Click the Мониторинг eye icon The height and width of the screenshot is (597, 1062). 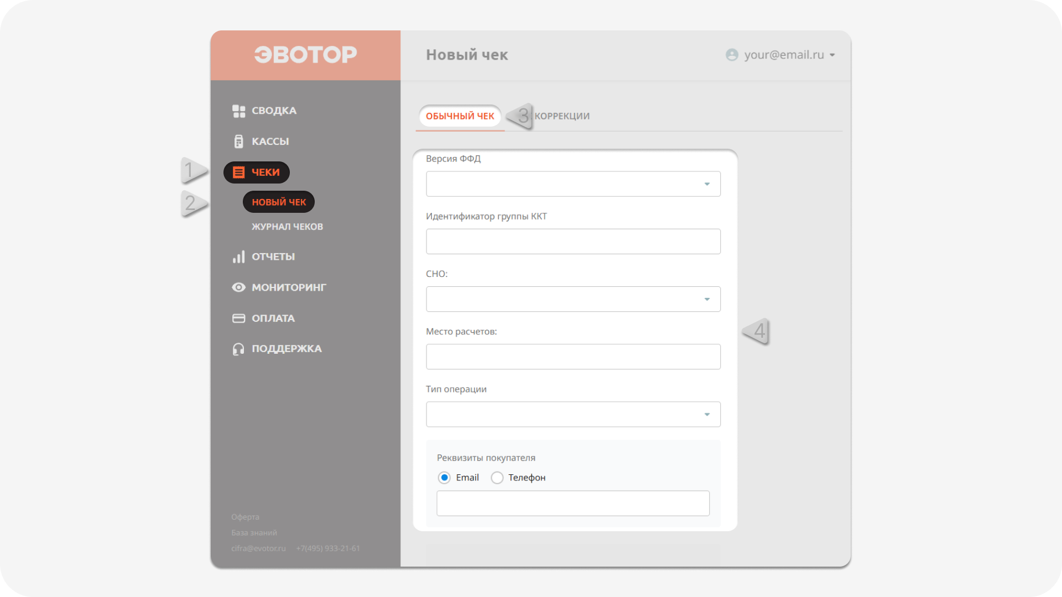[238, 287]
